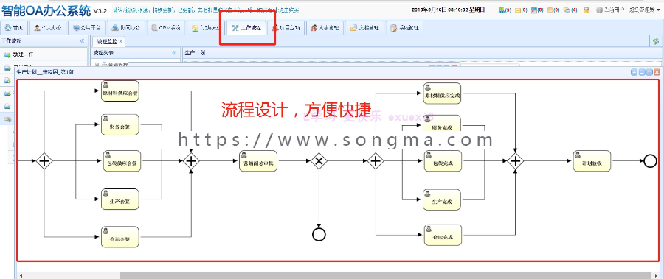The width and height of the screenshot is (664, 279).
Task: Select the 计划验收 task node
Action: (592, 161)
